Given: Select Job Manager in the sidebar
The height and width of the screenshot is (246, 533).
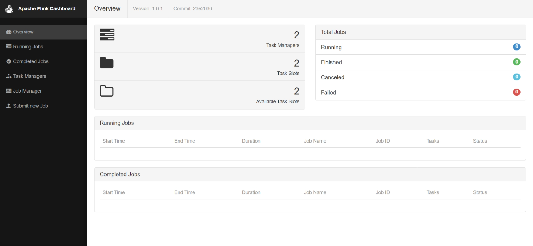Looking at the screenshot, I should click(x=27, y=91).
